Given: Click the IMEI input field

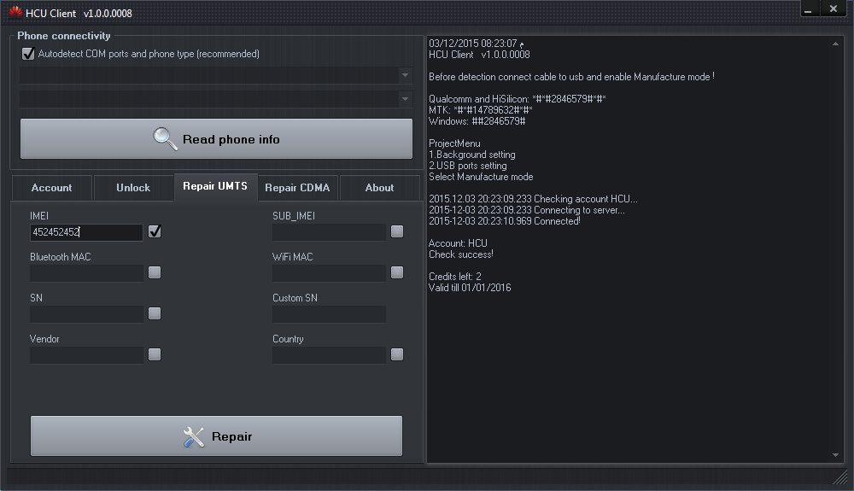Looking at the screenshot, I should point(86,232).
